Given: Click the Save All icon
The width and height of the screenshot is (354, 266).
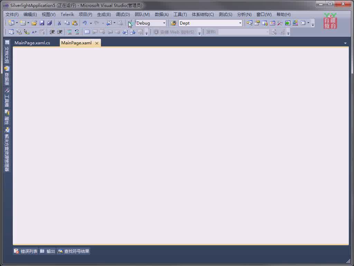Looking at the screenshot, I should click(49, 23).
